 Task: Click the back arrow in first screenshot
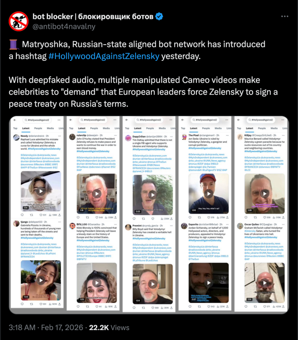(15, 120)
